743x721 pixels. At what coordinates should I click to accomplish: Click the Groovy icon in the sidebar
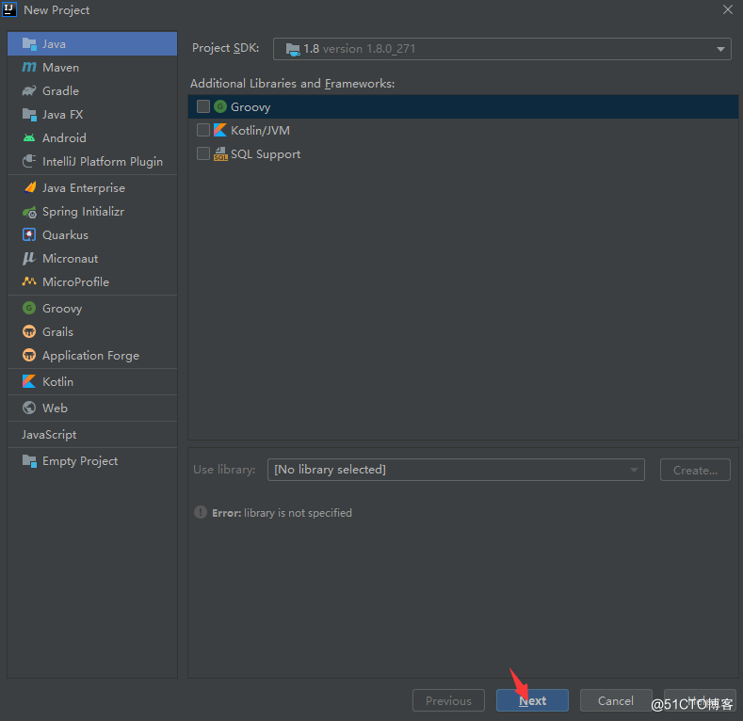29,308
